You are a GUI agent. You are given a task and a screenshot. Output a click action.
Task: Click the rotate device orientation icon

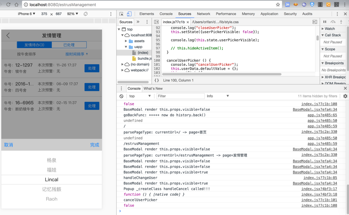tap(86, 14)
